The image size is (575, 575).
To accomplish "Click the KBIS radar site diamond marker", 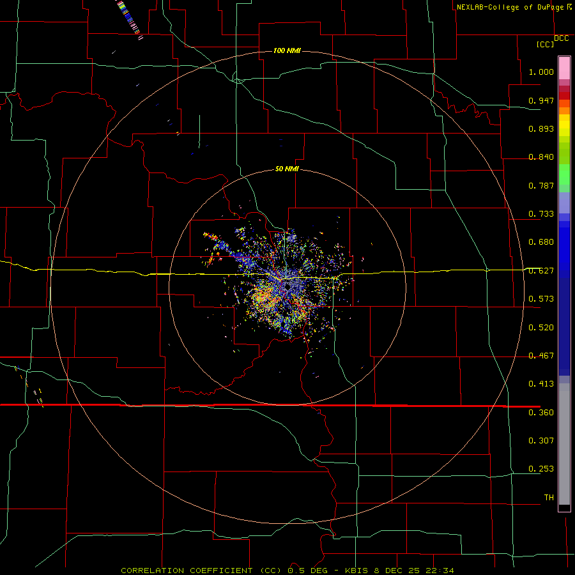I will click(287, 287).
